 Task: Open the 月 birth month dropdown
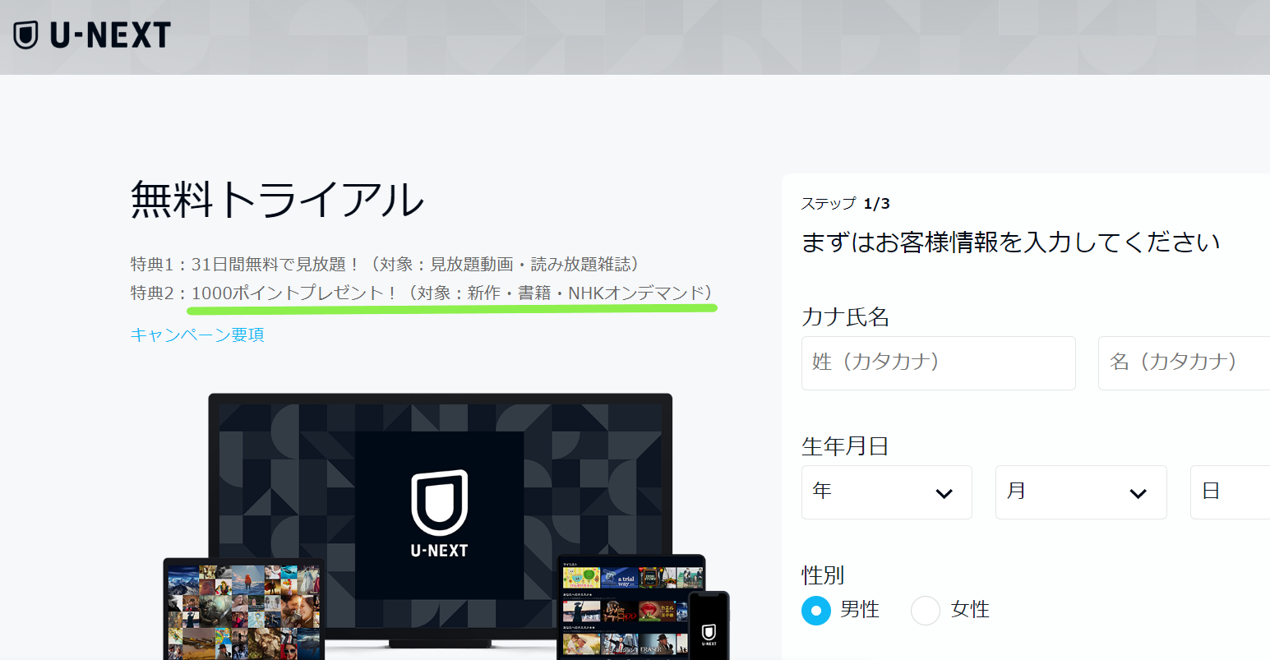click(x=1081, y=492)
